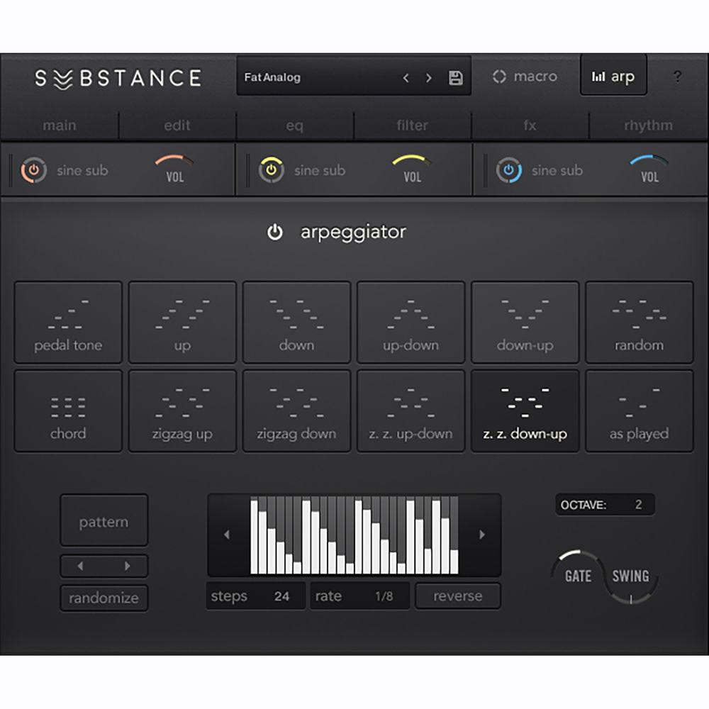Image resolution: width=709 pixels, height=709 pixels.
Task: Click the help question mark icon
Action: click(678, 77)
